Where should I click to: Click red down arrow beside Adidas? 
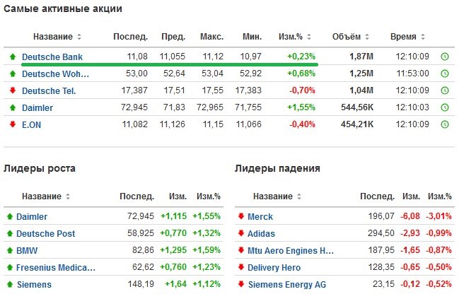(x=241, y=233)
